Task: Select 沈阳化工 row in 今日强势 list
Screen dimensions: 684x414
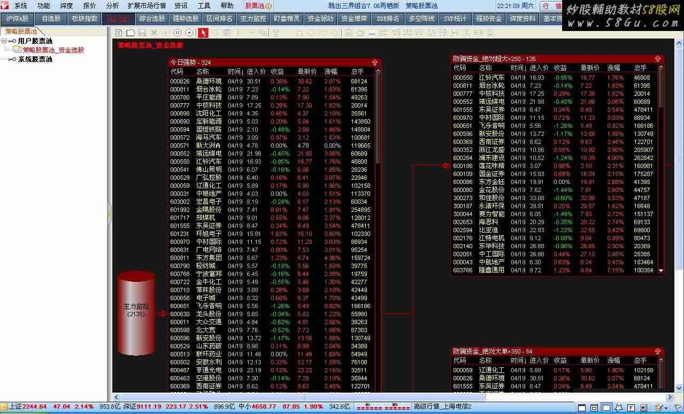Action: tap(272, 113)
